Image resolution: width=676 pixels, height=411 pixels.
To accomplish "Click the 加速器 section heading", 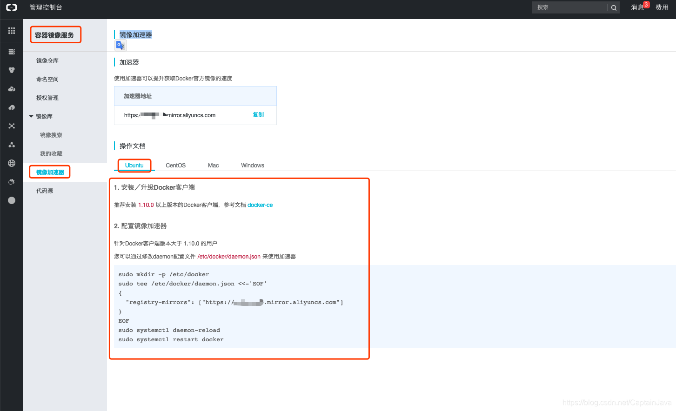I will [129, 62].
